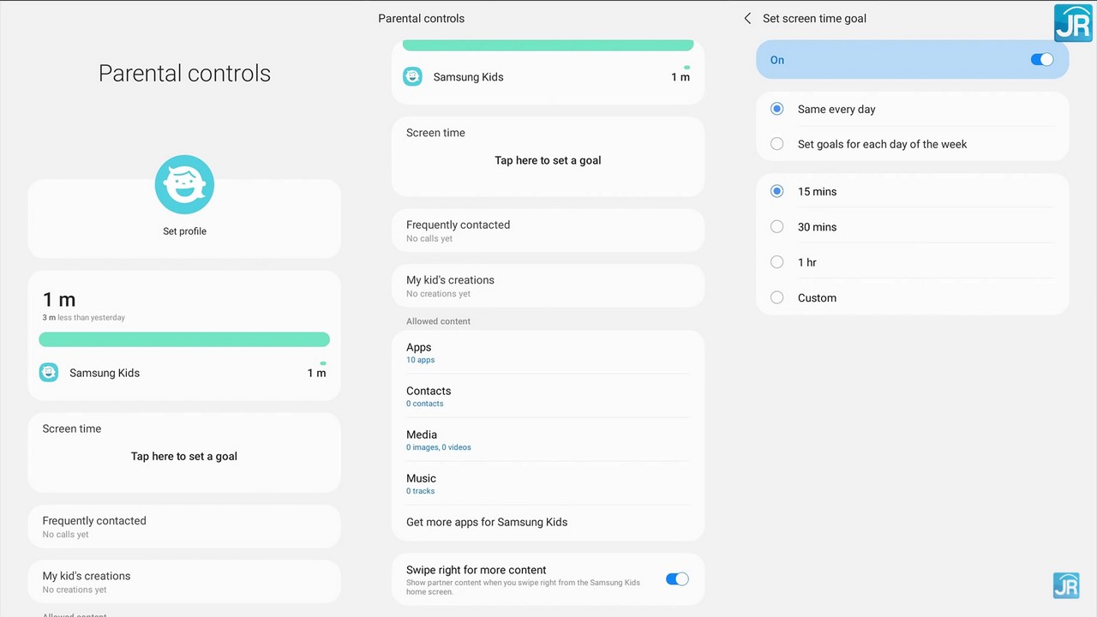
Task: Click '0 contacts' count text
Action: 425,404
